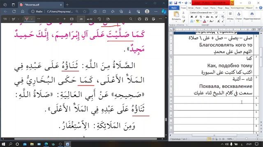Print the PDF document
This screenshot has width=263, height=147.
[x=139, y=19]
